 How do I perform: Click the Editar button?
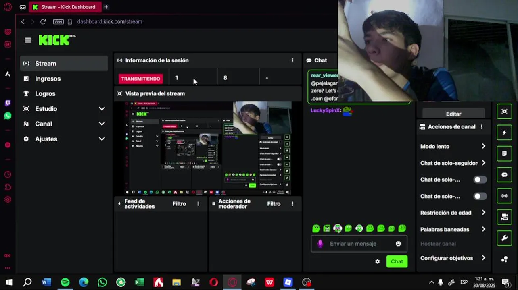[x=453, y=114]
